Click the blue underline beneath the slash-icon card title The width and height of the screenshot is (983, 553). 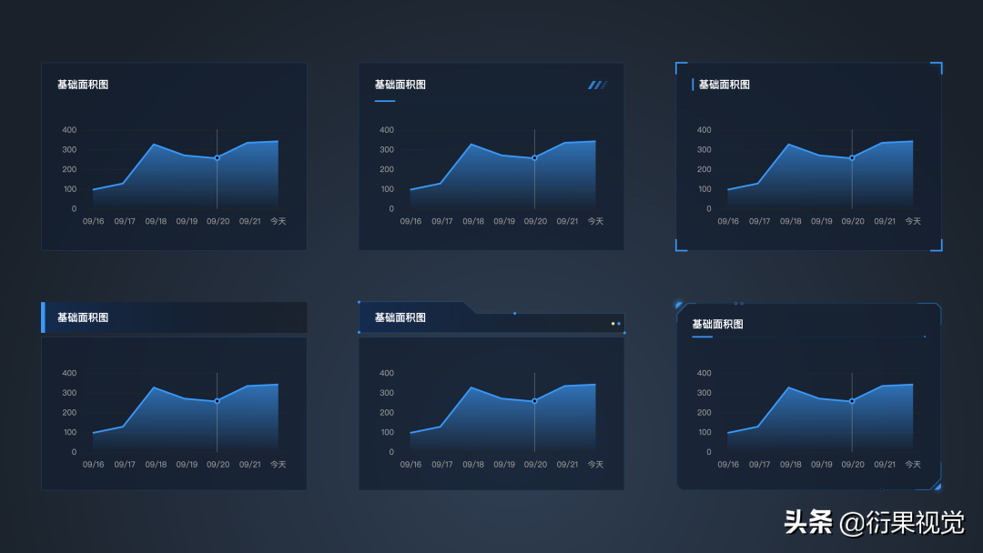point(385,101)
